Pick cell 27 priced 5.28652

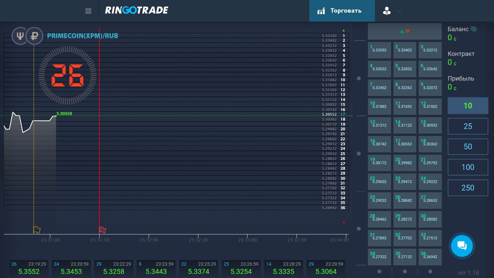(x=430, y=200)
